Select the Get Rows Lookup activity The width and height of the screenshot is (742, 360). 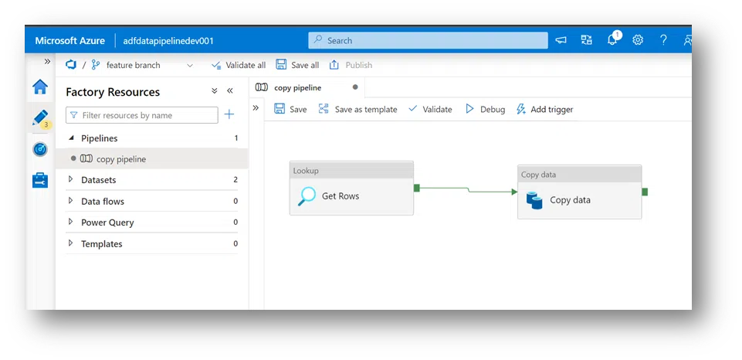click(x=351, y=195)
